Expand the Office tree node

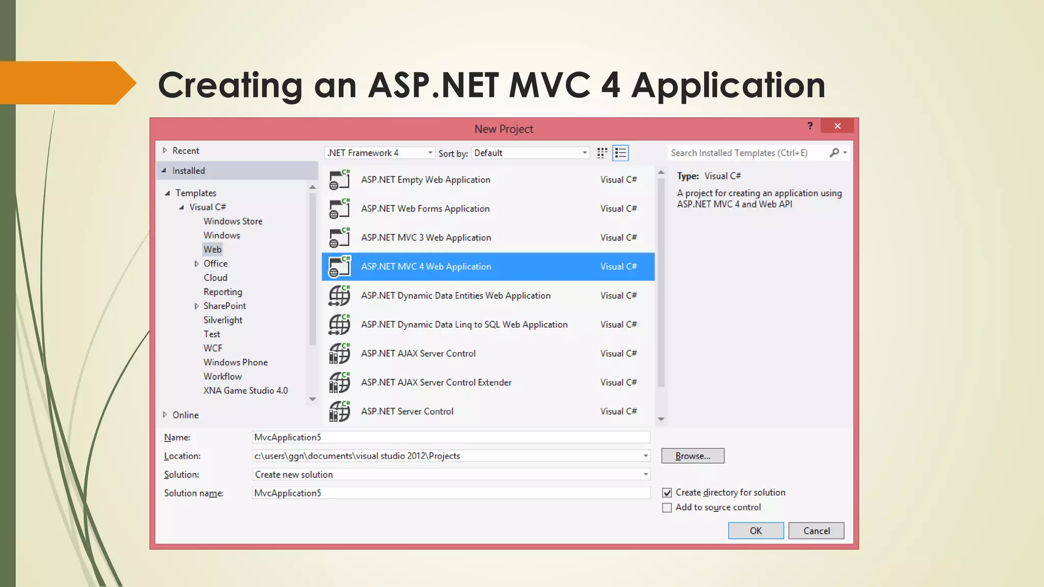(196, 264)
